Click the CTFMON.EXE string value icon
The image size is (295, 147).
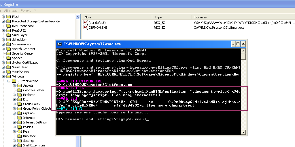pyautogui.click(x=86, y=28)
